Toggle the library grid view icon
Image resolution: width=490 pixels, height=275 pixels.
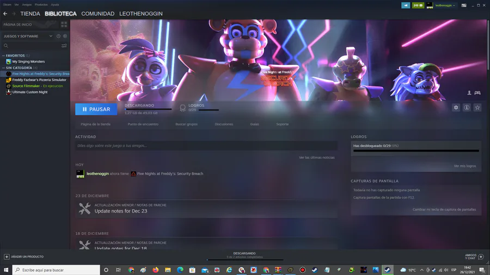tap(64, 24)
